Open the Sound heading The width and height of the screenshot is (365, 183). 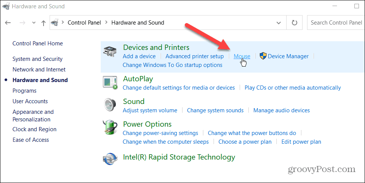[134, 101]
